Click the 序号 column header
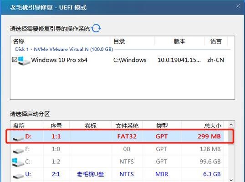The image size is (245, 182). tap(56, 126)
